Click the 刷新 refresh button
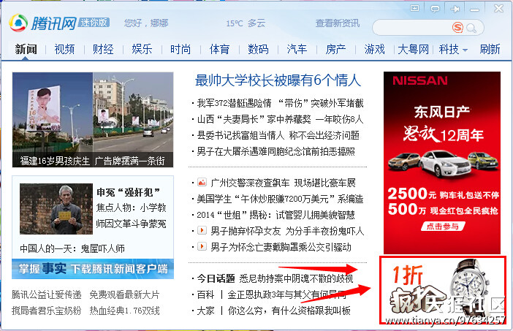 coord(490,50)
